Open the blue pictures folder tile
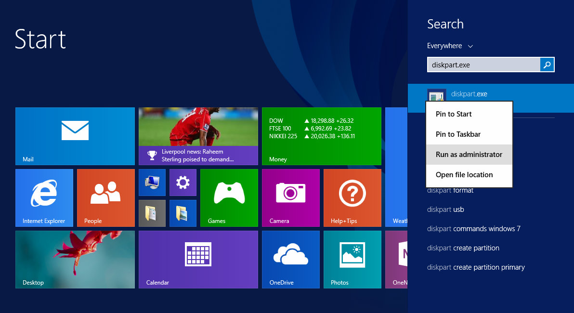The width and height of the screenshot is (574, 313). pyautogui.click(x=183, y=213)
